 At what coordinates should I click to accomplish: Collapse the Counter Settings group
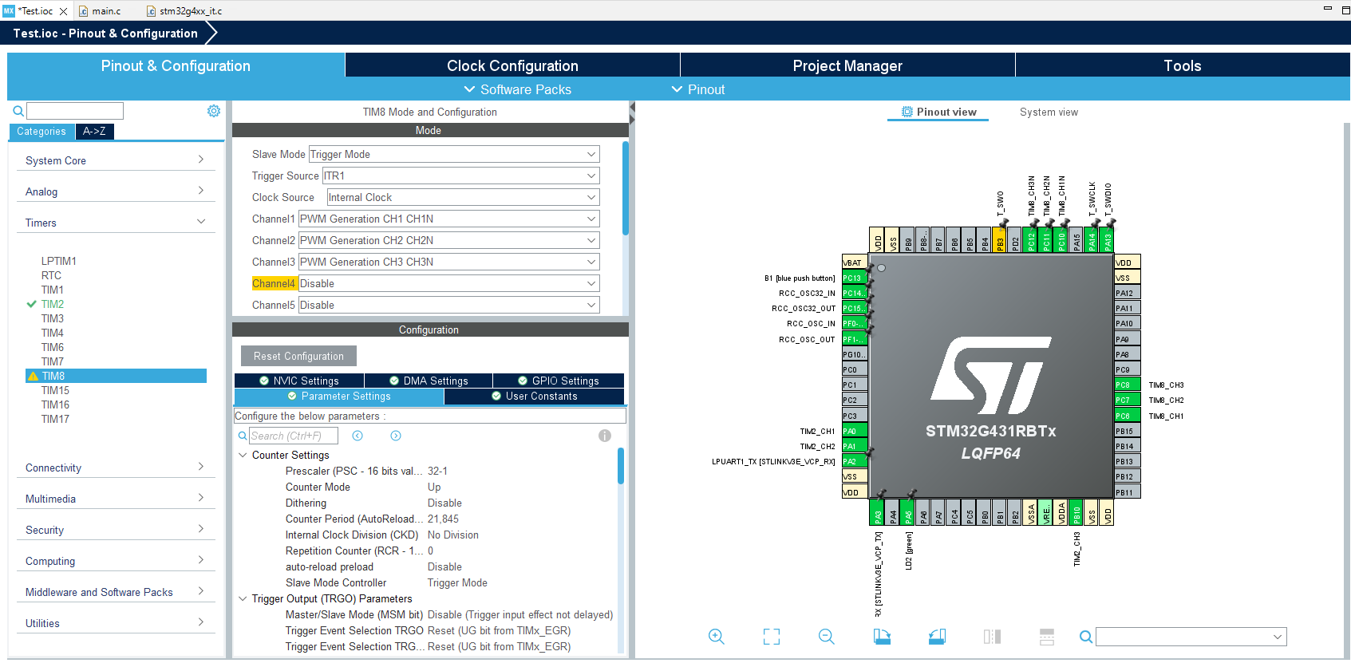pyautogui.click(x=243, y=455)
